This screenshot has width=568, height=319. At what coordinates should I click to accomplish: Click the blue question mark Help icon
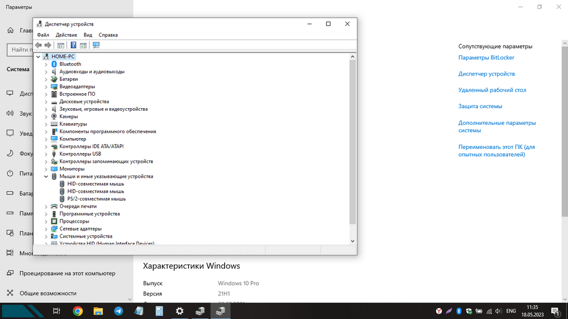73,45
